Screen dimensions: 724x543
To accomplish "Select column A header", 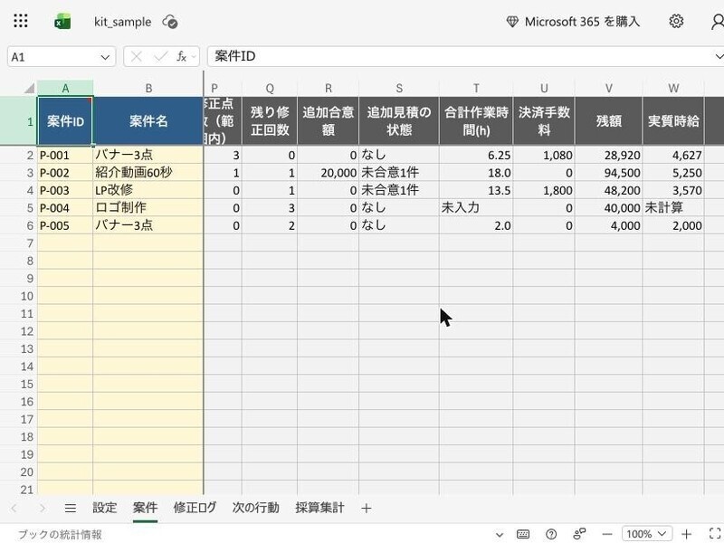I will point(65,88).
